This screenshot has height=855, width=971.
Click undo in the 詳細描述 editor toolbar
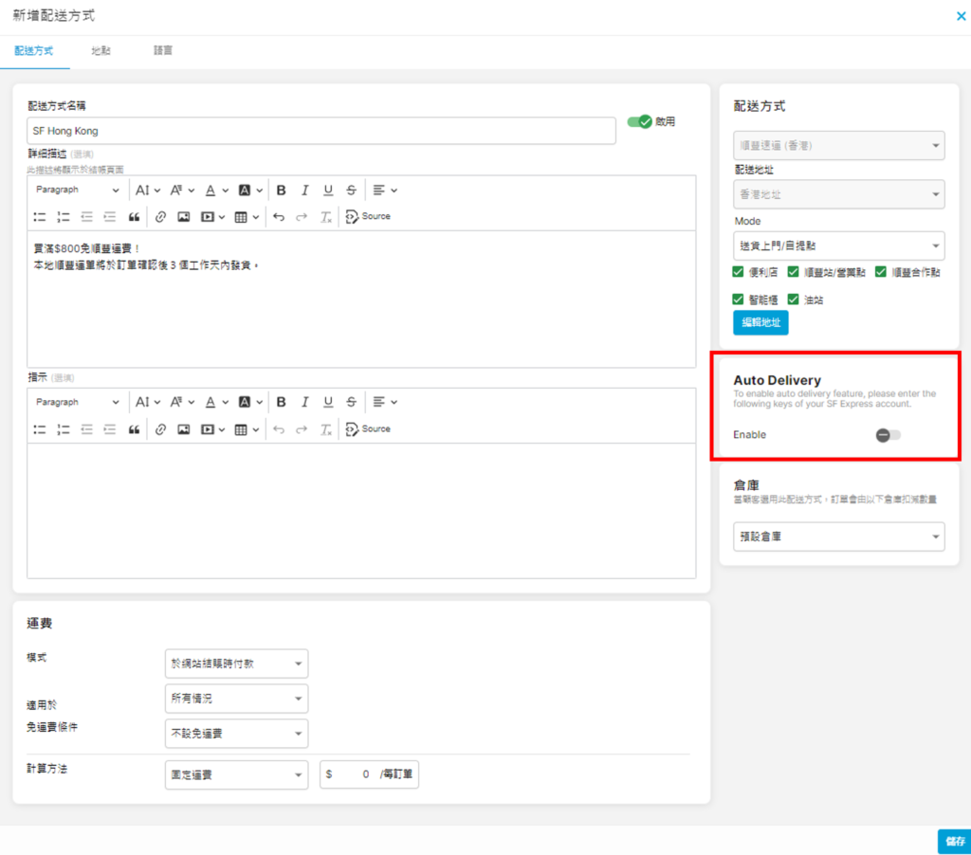click(278, 217)
